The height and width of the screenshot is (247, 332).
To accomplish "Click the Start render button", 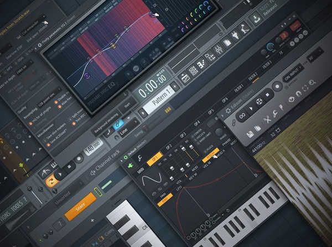I will (x=127, y=105).
